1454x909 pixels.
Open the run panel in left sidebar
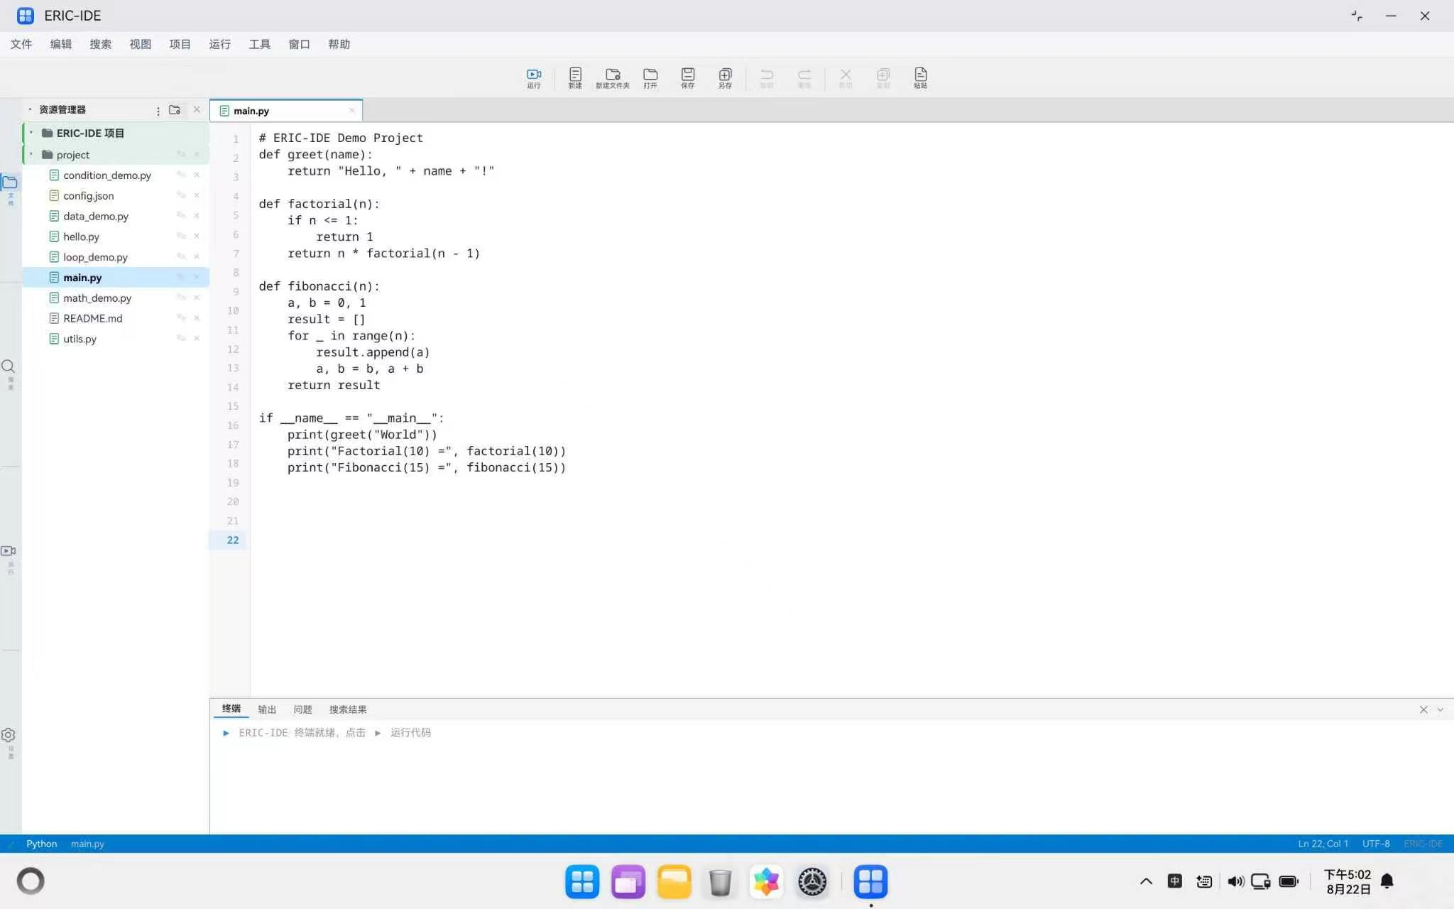click(9, 558)
